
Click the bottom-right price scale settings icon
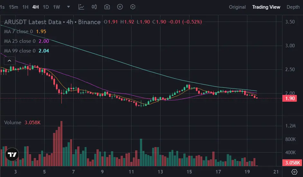(294, 172)
